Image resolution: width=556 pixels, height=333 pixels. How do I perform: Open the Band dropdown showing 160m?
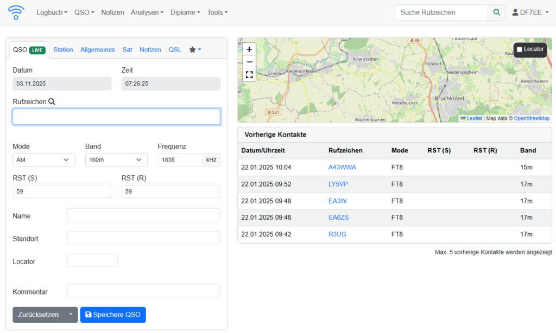coord(116,160)
